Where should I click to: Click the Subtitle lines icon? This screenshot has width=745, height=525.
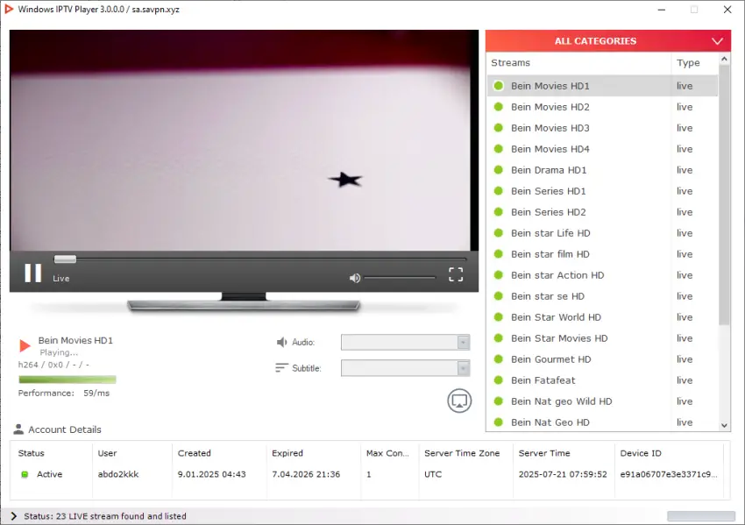[x=281, y=368]
